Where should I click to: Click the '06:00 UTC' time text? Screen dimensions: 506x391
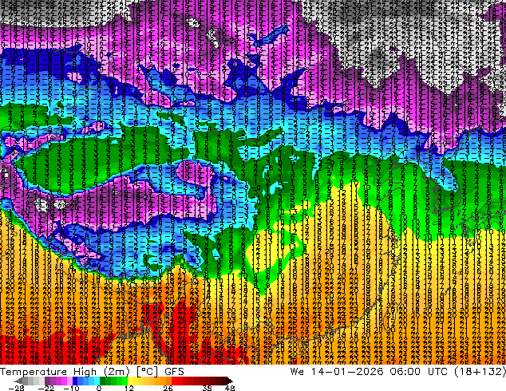[418, 372]
